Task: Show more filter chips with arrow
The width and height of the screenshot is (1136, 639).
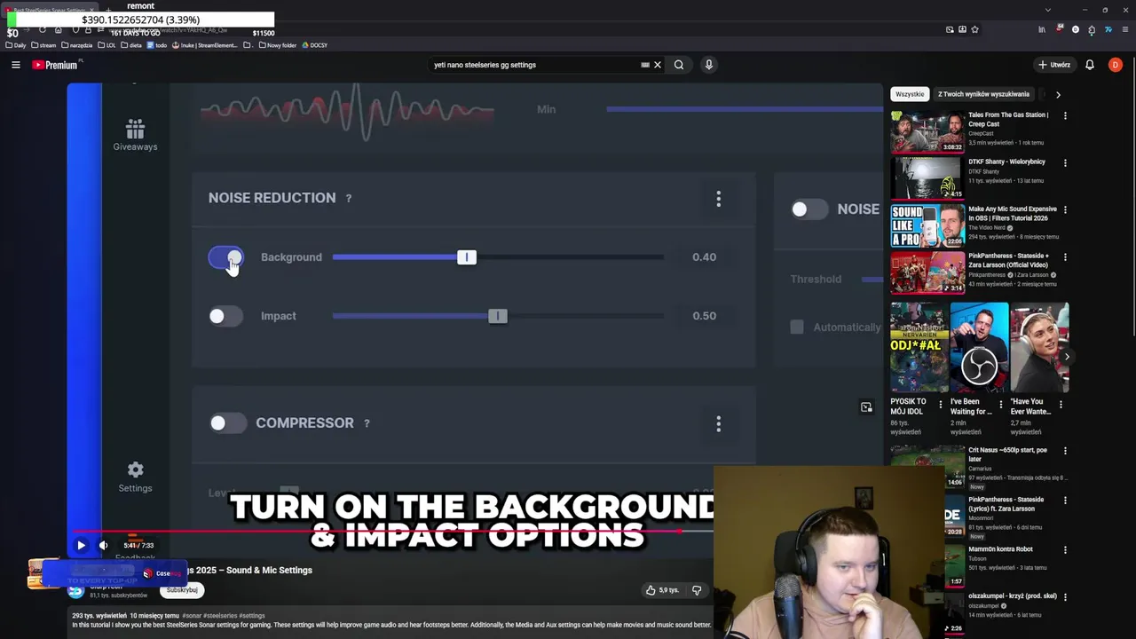Action: pos(1058,94)
